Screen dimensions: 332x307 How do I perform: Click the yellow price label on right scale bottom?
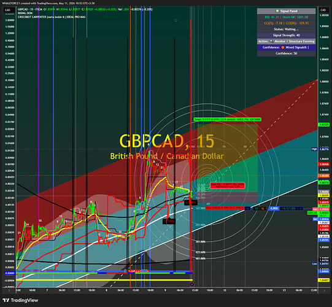pos(324,280)
